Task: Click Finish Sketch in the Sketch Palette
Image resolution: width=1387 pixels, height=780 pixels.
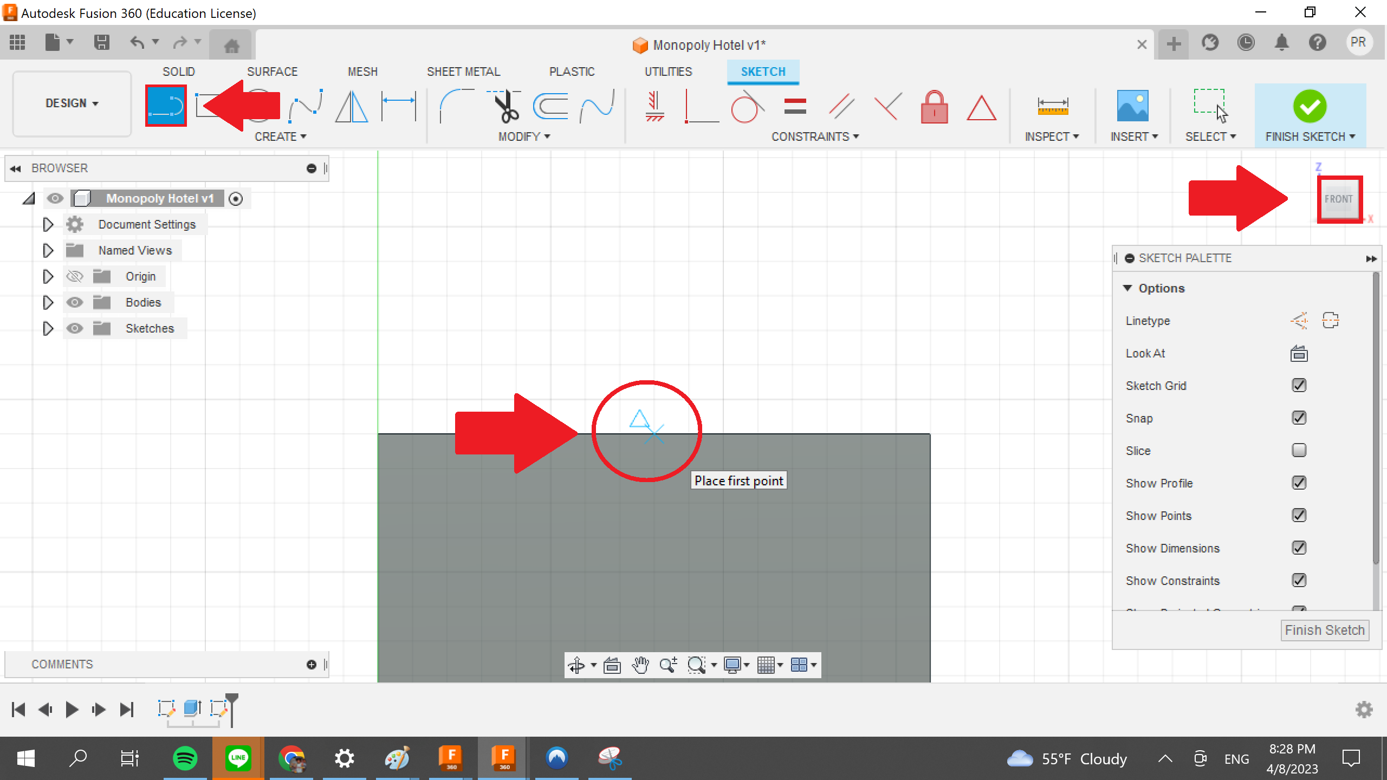Action: (x=1324, y=630)
